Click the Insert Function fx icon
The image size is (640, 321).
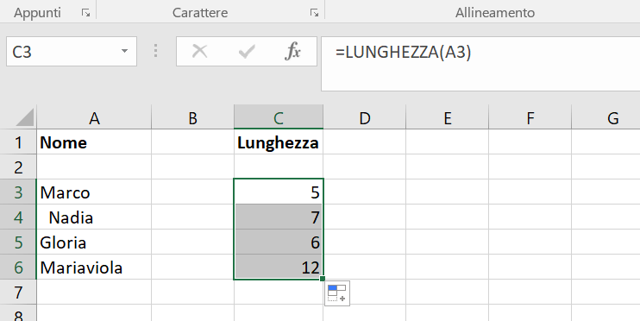293,52
